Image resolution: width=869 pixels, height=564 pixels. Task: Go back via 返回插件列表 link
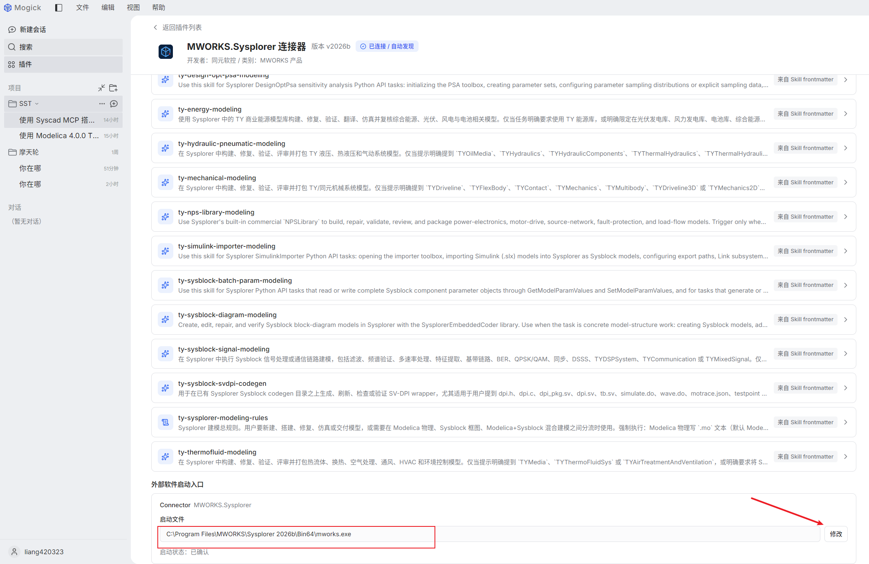[x=178, y=27]
